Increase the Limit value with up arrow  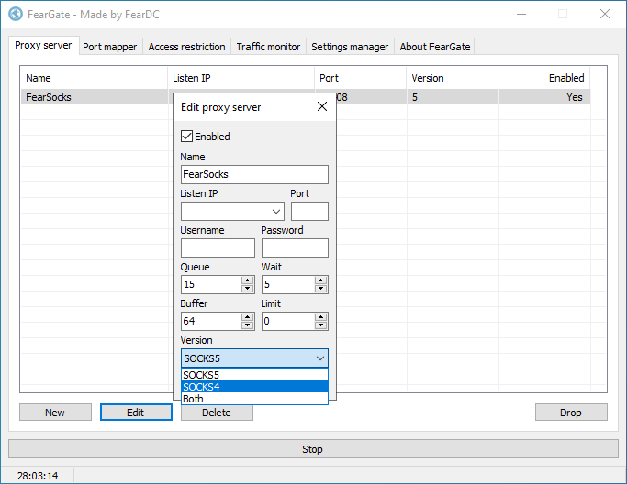pyautogui.click(x=320, y=317)
